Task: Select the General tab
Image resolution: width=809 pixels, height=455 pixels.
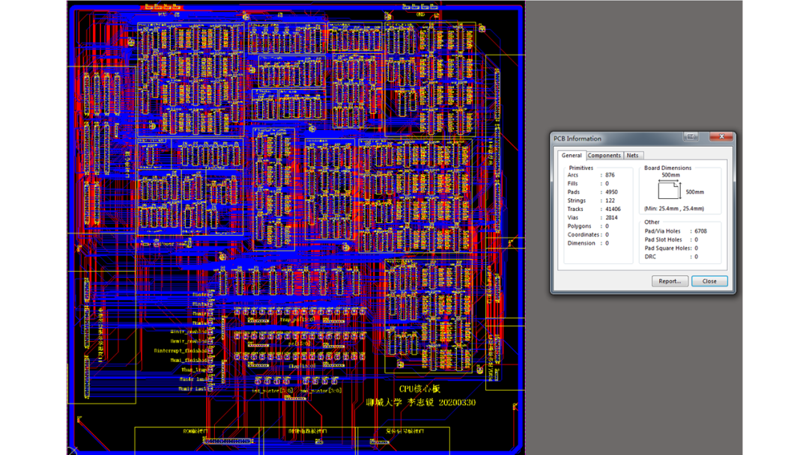Action: tap(571, 155)
